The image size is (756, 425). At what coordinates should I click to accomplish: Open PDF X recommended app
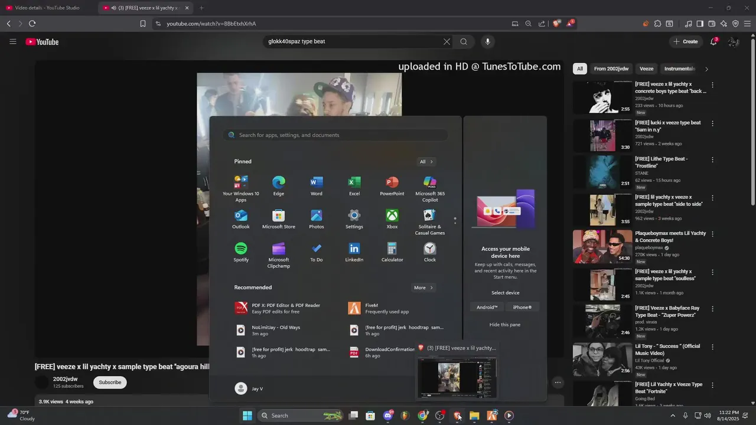click(x=285, y=308)
